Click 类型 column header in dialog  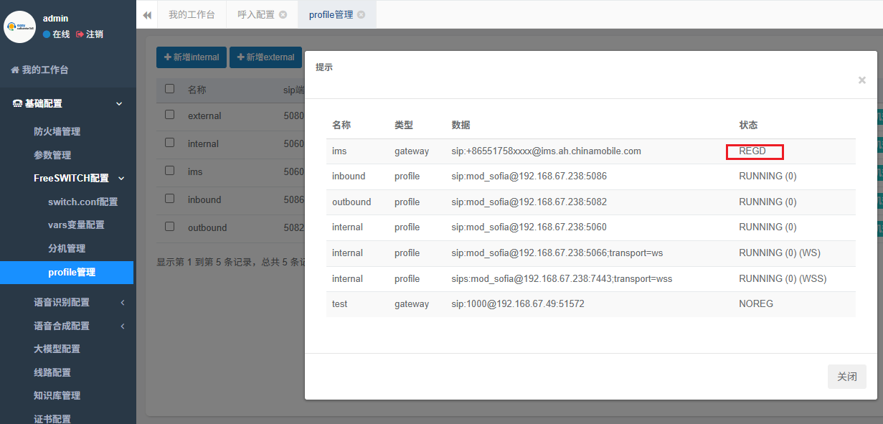point(404,125)
